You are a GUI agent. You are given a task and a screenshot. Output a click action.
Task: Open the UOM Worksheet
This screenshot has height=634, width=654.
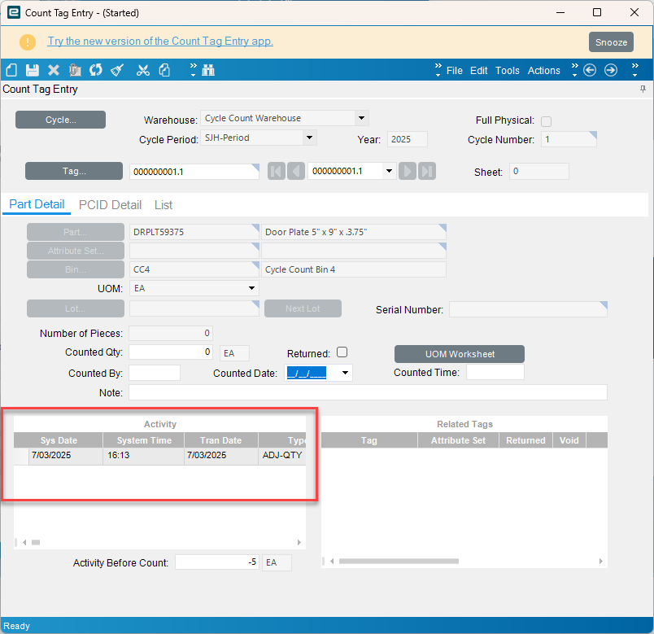coord(460,354)
